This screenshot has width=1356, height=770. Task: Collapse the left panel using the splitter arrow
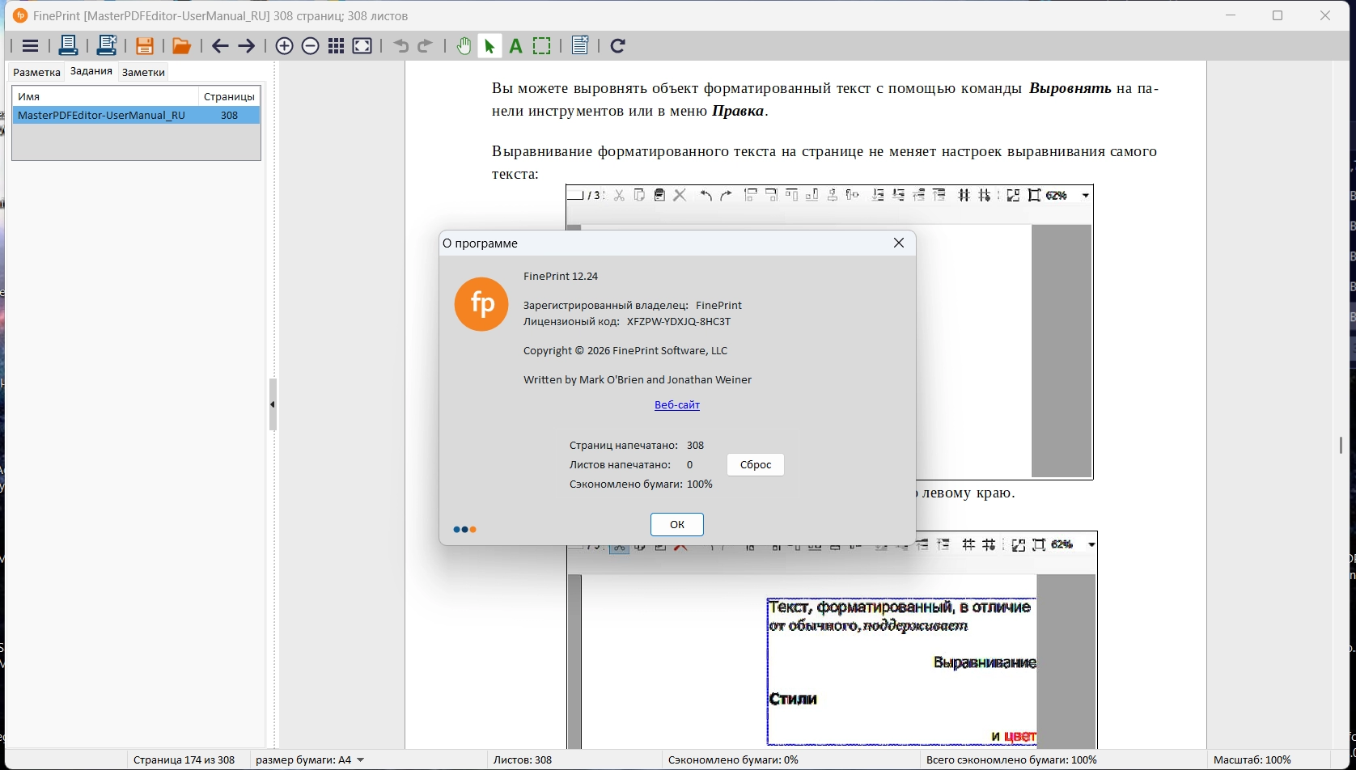(273, 404)
